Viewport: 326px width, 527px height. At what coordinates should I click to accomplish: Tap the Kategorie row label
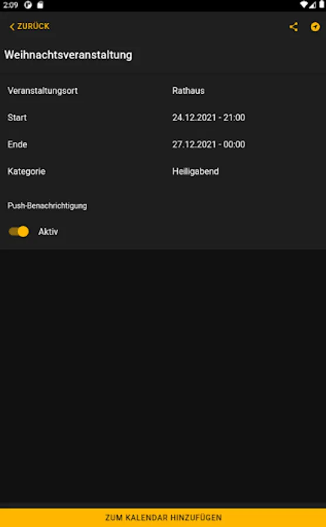26,172
